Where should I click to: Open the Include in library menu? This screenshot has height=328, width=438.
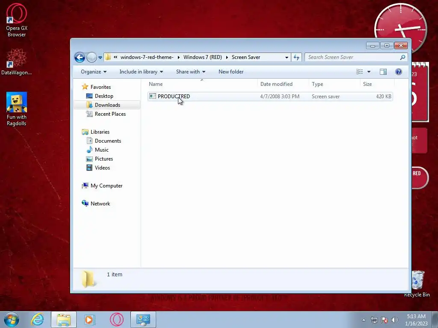tap(141, 72)
